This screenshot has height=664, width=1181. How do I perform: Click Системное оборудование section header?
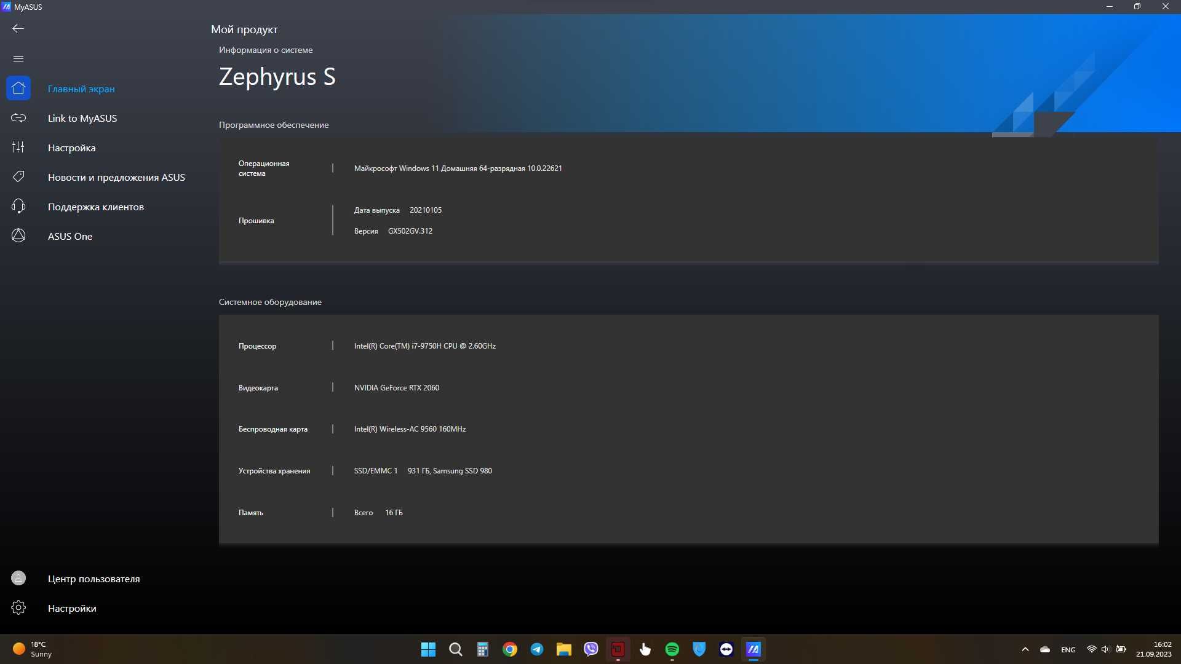(270, 302)
